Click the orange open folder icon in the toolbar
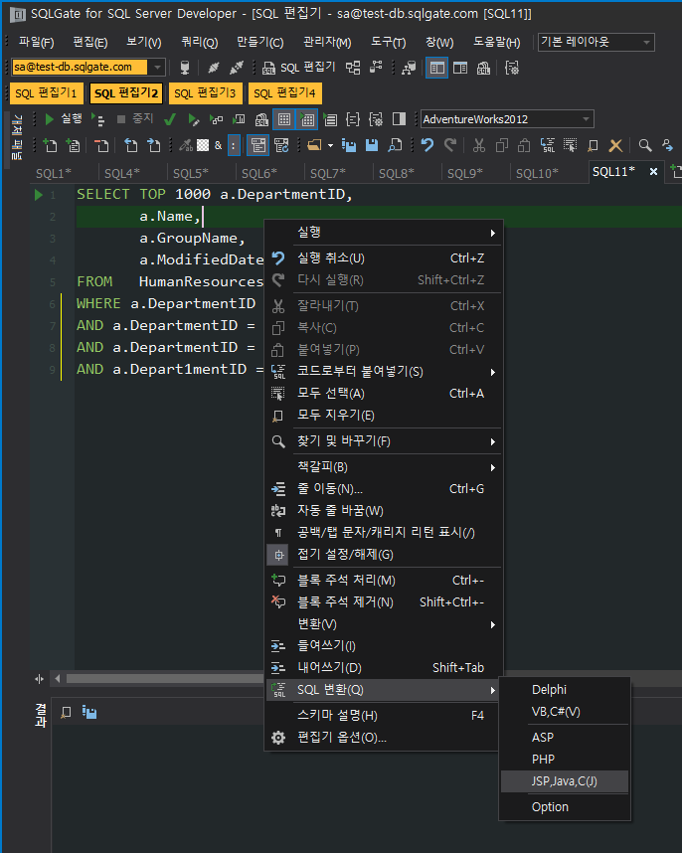Viewport: 682px width, 853px height. 314,145
